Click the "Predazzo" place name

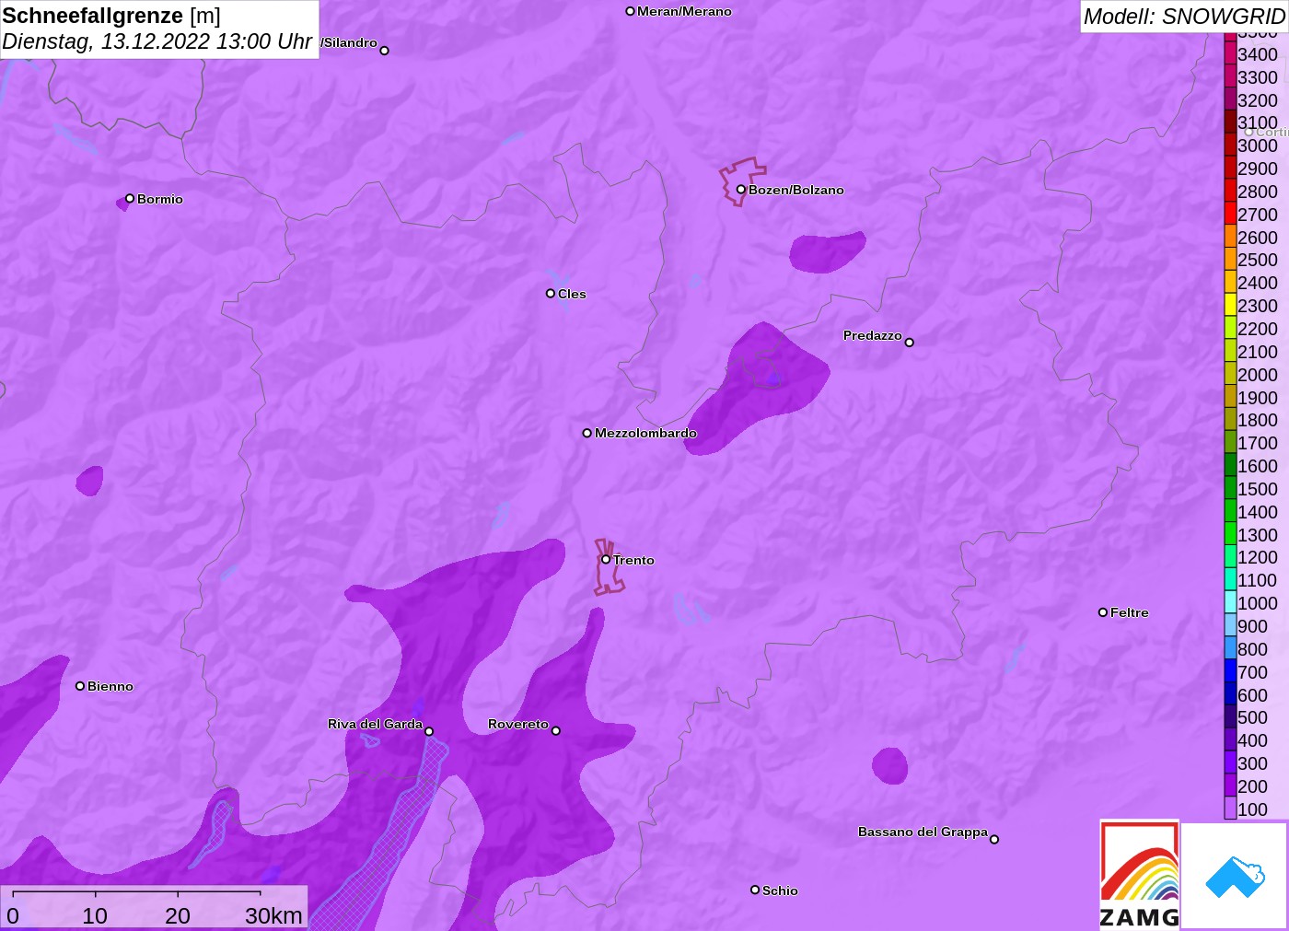click(872, 335)
